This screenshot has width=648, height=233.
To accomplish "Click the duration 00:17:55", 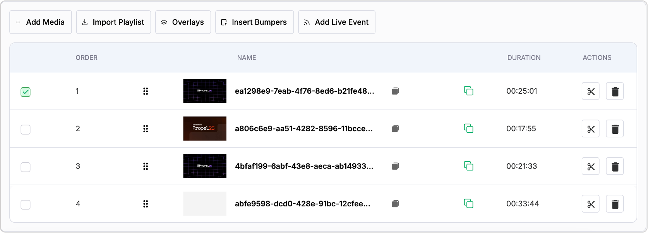I will coord(521,128).
